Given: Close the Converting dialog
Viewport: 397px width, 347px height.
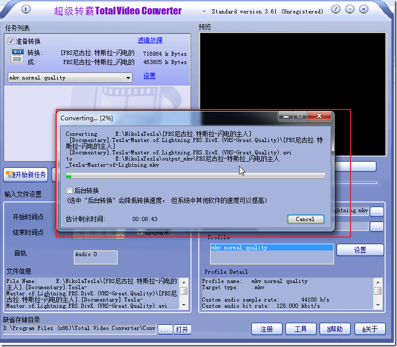Looking at the screenshot, I should [x=319, y=116].
